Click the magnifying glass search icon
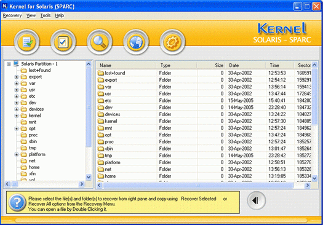The height and width of the screenshot is (225, 323). pos(100,42)
